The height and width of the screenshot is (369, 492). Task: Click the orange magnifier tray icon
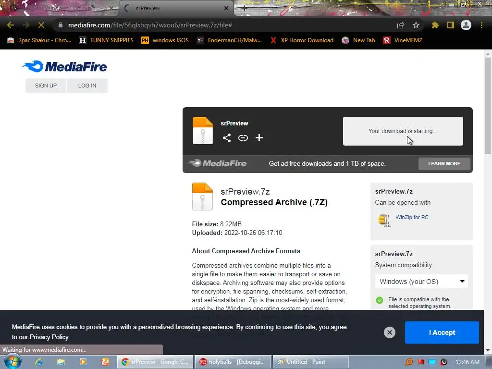pyautogui.click(x=409, y=362)
